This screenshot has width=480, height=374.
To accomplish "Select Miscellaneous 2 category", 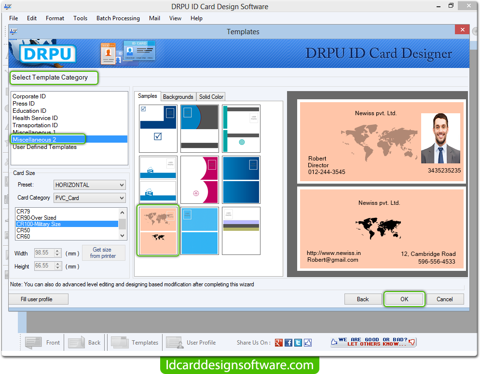I will (69, 139).
